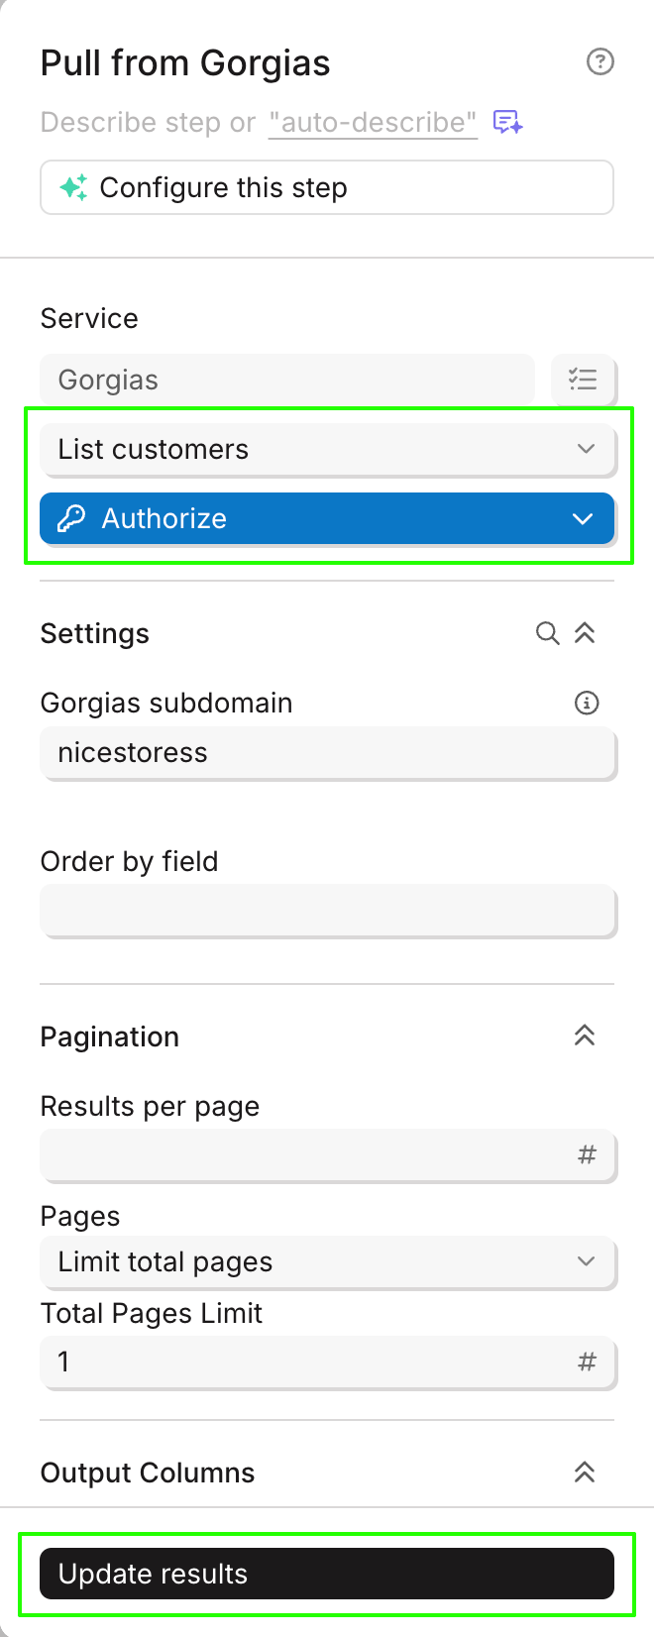This screenshot has height=1637, width=654.
Task: Click the Gorgias service field
Action: click(287, 380)
